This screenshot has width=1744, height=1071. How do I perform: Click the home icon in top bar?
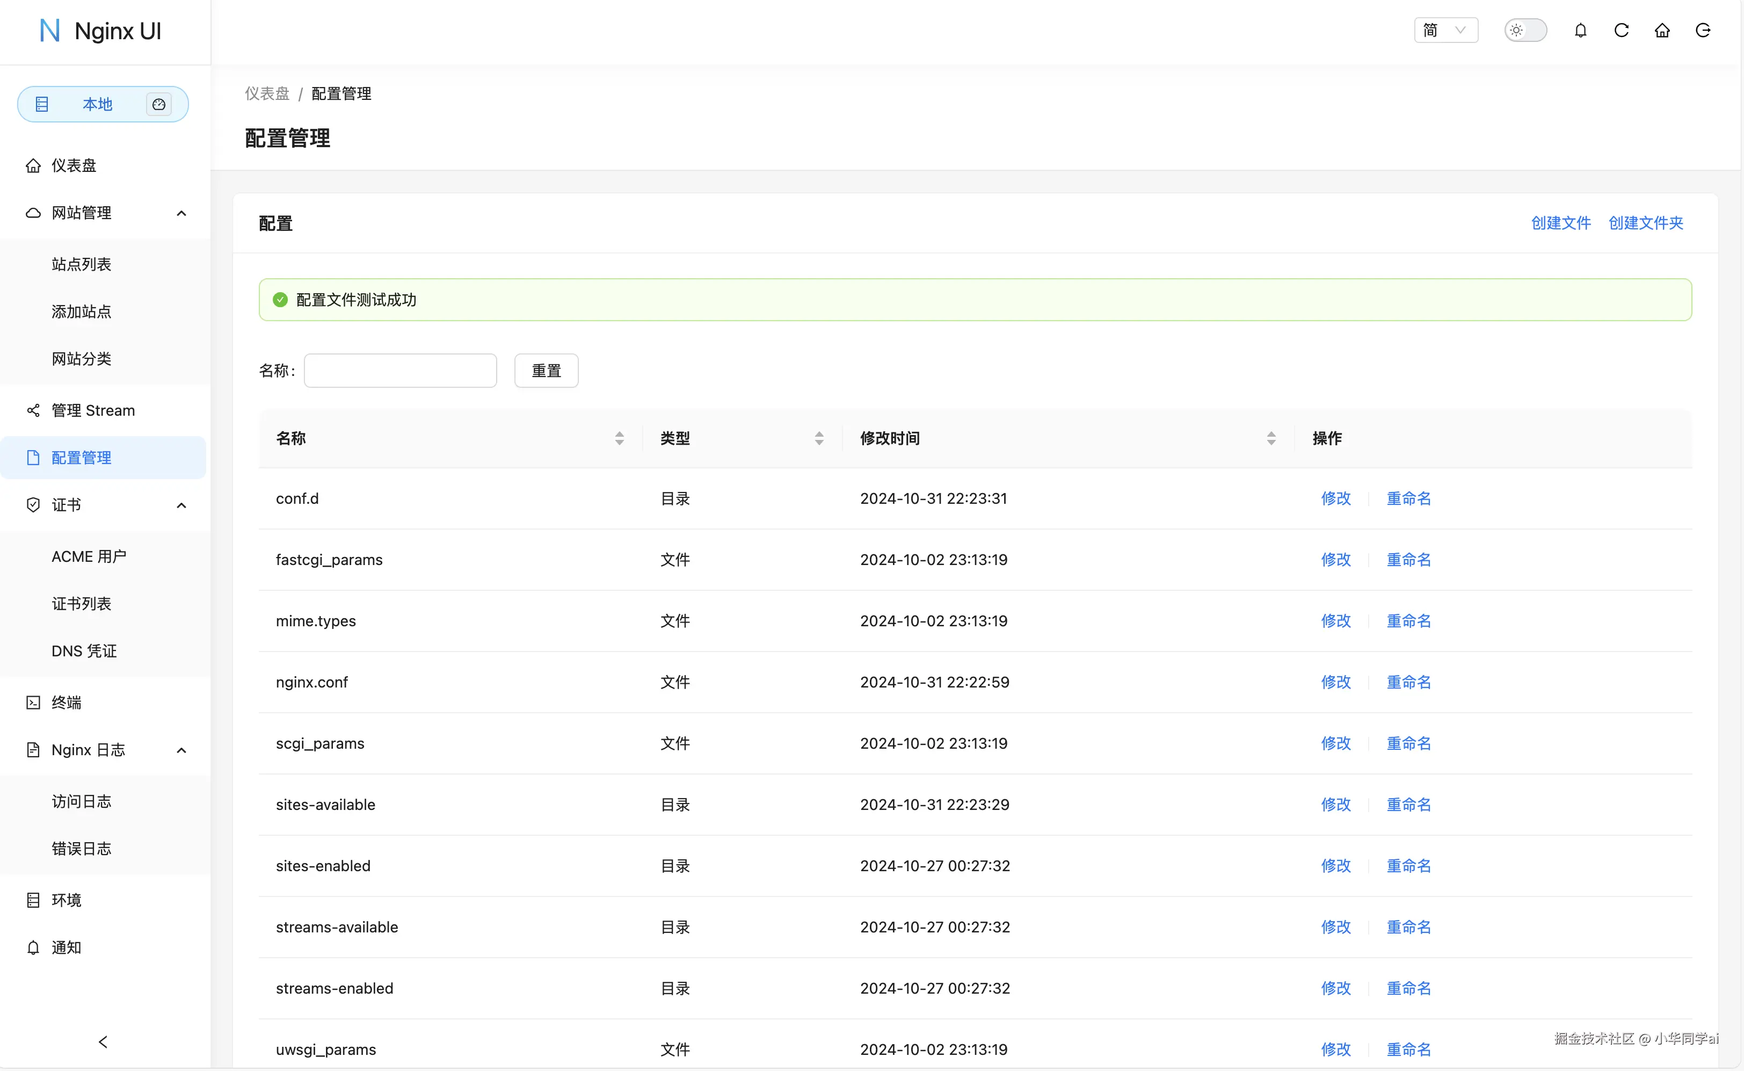[1661, 31]
